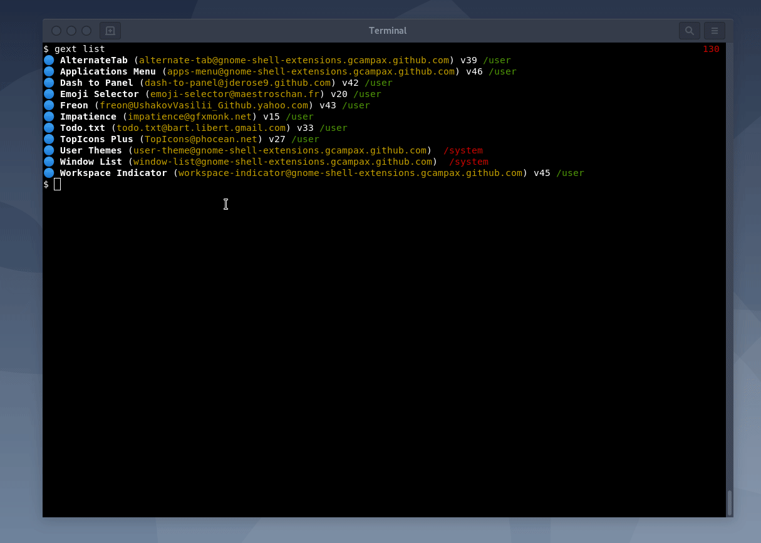Click /user label on Freon row

point(356,106)
